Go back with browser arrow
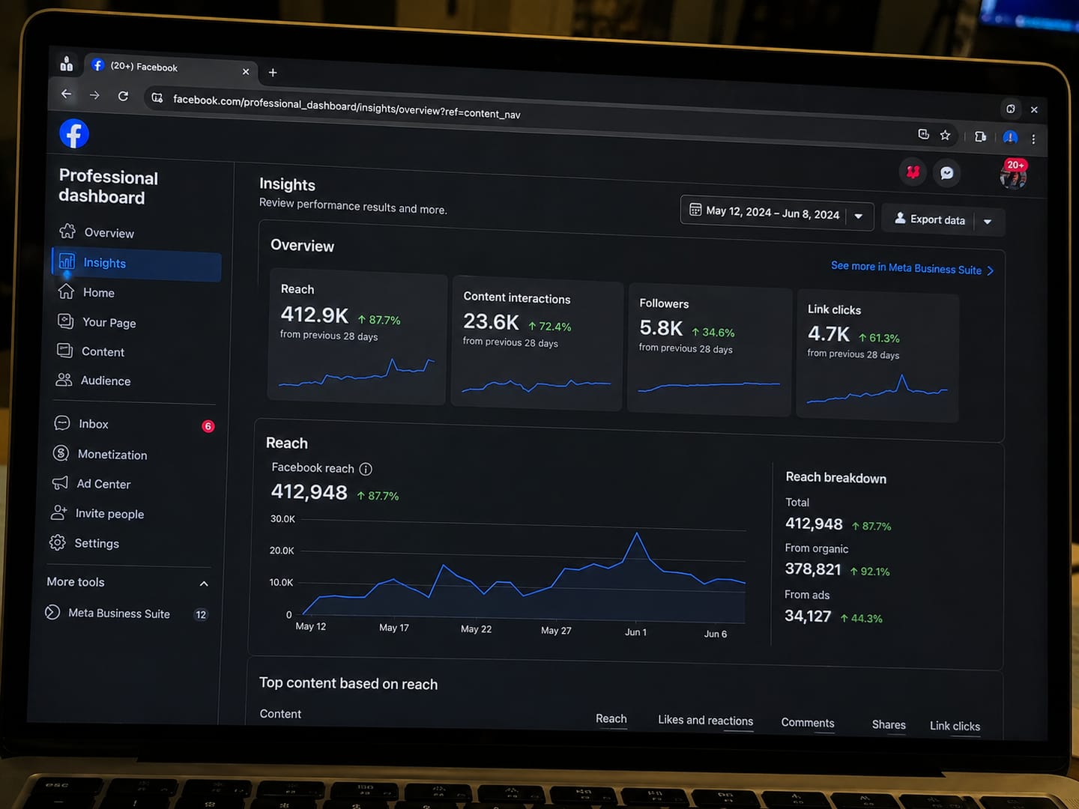 66,94
